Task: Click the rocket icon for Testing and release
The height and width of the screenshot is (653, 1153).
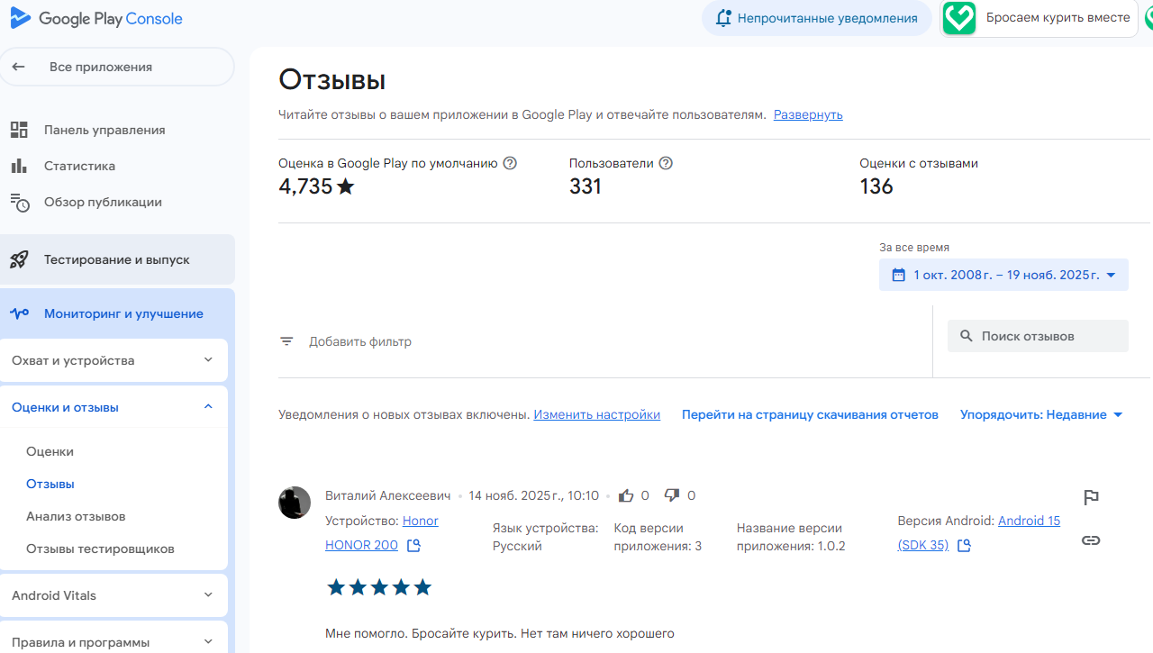Action: click(x=19, y=259)
